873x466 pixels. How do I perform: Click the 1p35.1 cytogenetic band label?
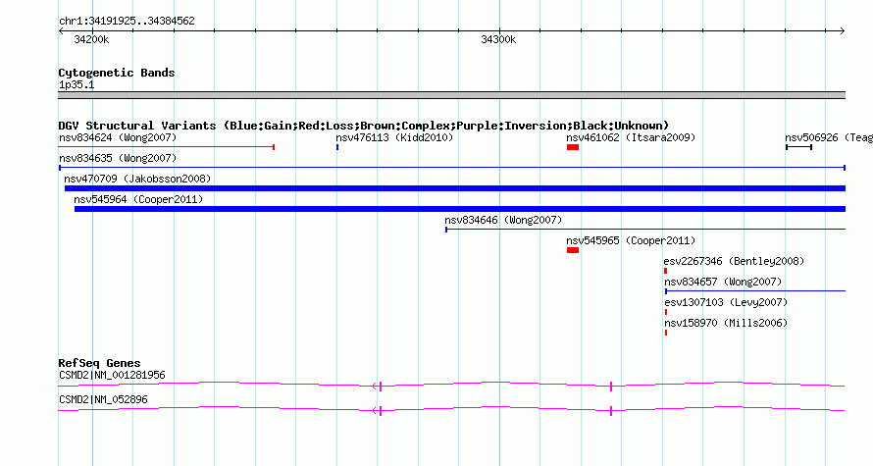point(77,84)
